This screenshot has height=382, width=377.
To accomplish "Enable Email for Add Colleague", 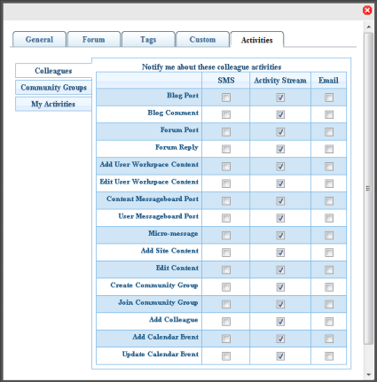I will (x=329, y=322).
